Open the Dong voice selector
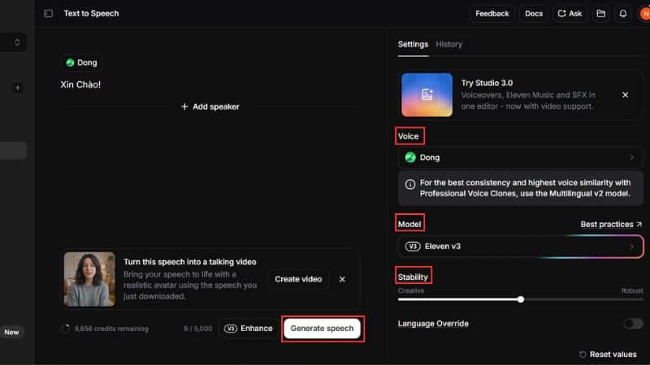The image size is (650, 365). coord(520,157)
